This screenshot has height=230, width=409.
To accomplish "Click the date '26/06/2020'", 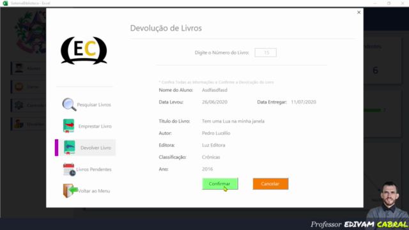I will (x=215, y=102).
